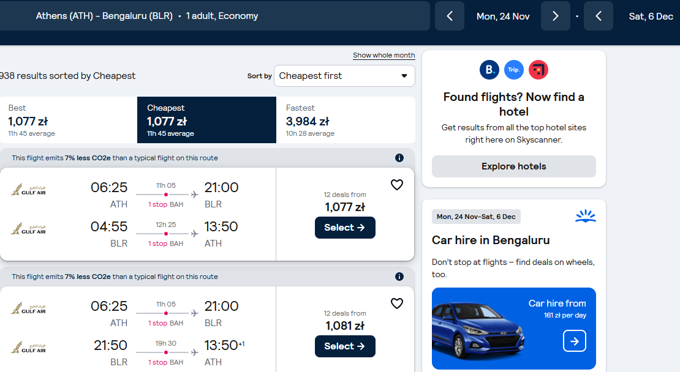
Task: Switch to the Best results tab
Action: [69, 120]
